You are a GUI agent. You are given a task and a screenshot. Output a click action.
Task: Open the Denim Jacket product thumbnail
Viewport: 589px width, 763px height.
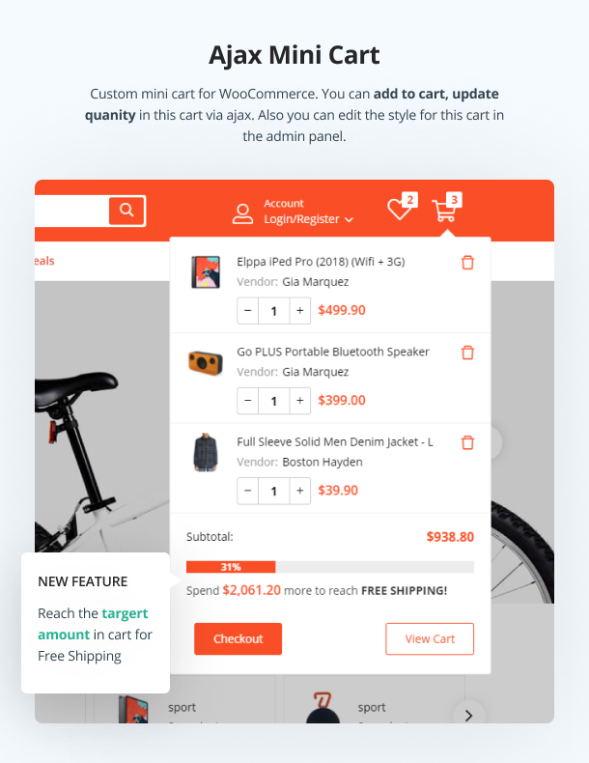(x=206, y=453)
